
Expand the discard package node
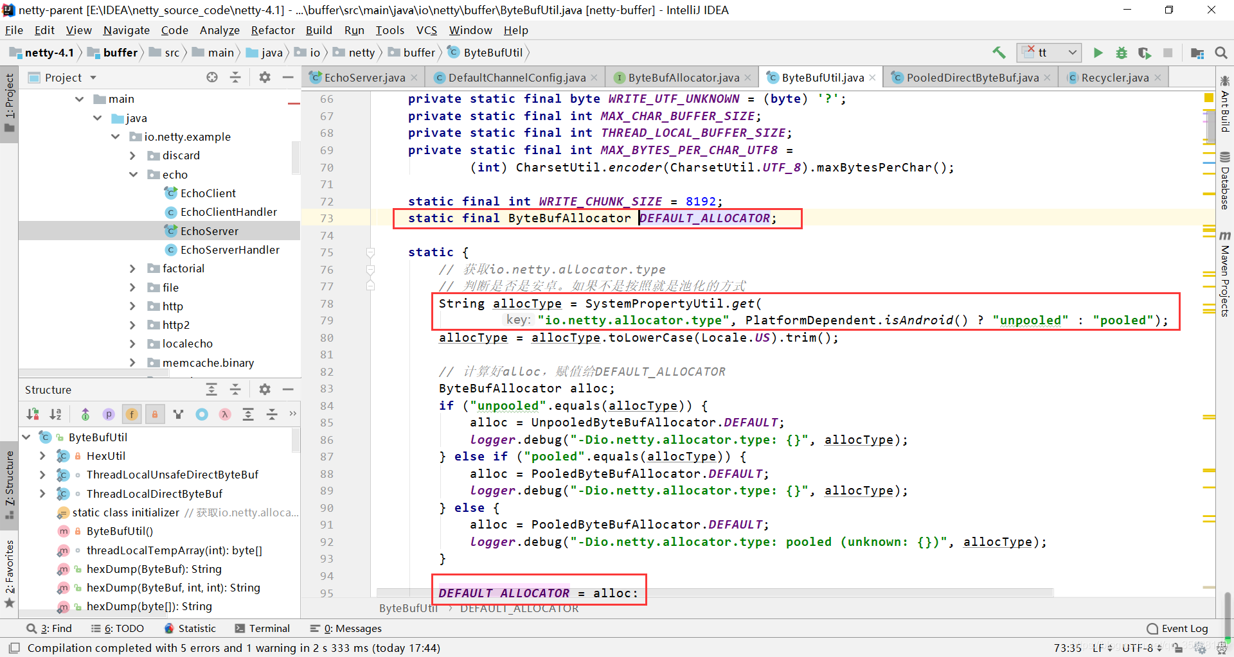[x=133, y=155]
